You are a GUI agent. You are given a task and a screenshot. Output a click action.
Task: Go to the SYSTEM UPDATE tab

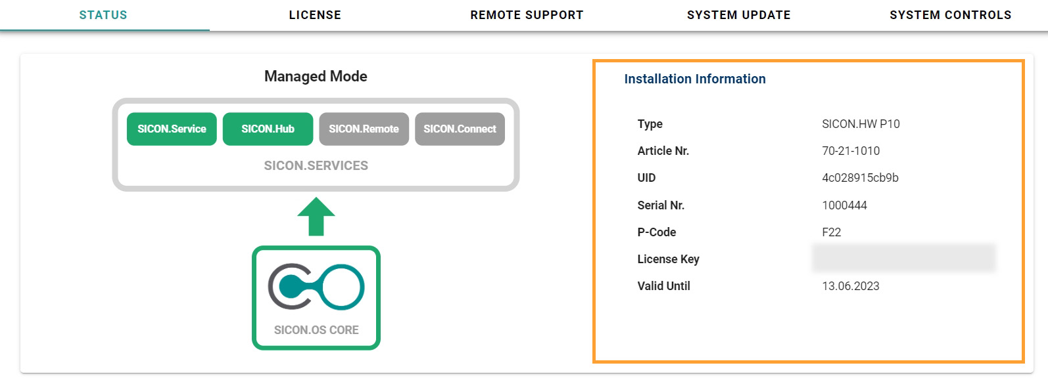[x=738, y=15]
